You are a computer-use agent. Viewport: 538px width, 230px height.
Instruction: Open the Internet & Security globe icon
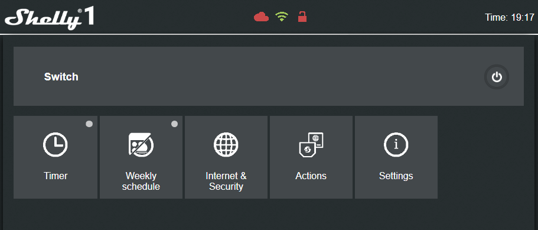tap(226, 144)
